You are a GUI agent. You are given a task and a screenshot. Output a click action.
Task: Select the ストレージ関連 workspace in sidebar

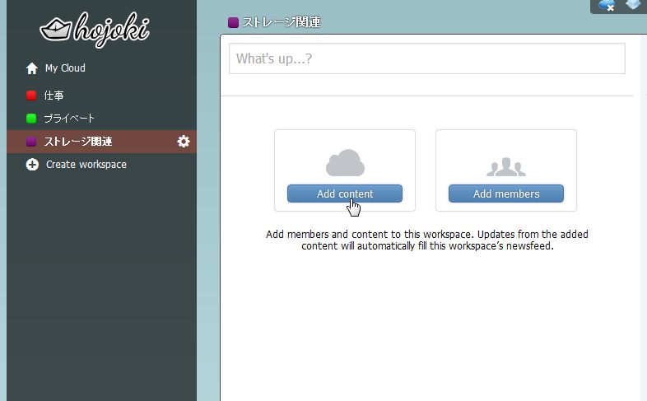point(101,142)
